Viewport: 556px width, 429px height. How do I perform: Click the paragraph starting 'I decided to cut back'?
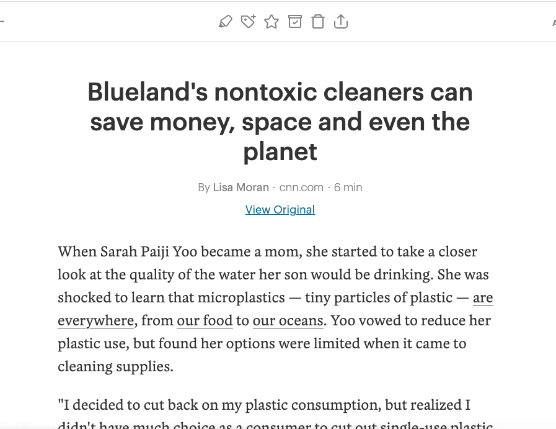point(275,413)
